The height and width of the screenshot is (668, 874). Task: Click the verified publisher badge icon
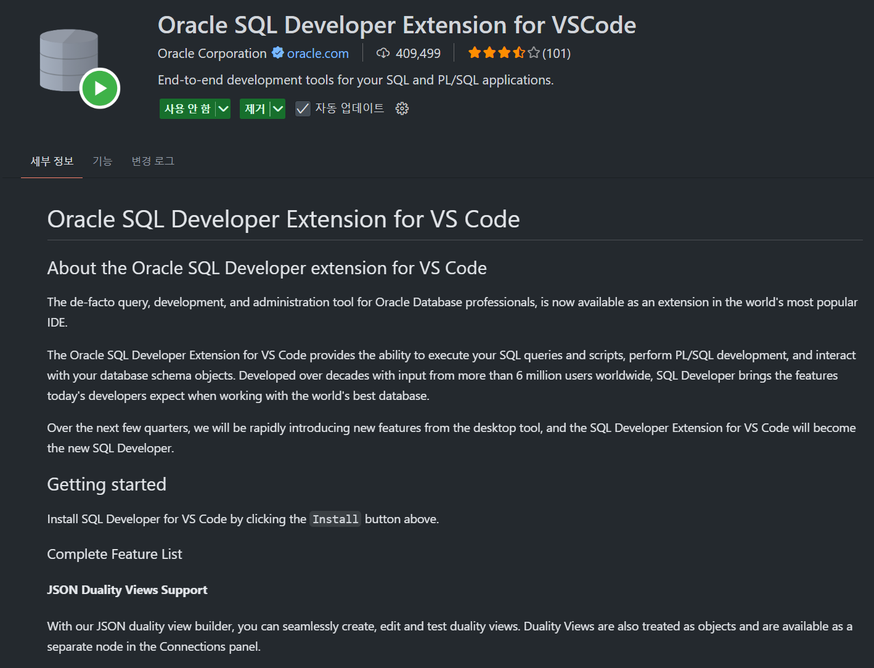[x=278, y=53]
